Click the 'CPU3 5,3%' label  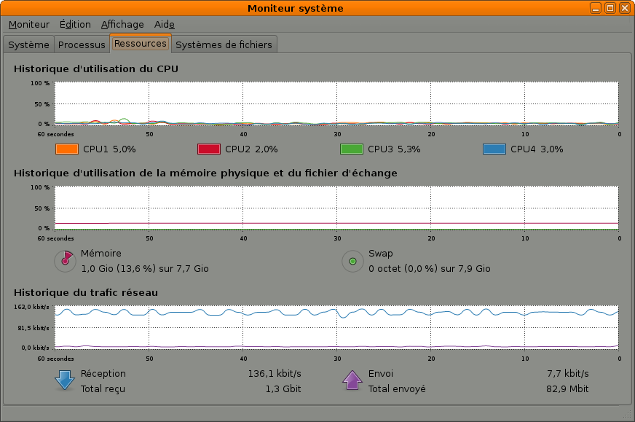394,149
